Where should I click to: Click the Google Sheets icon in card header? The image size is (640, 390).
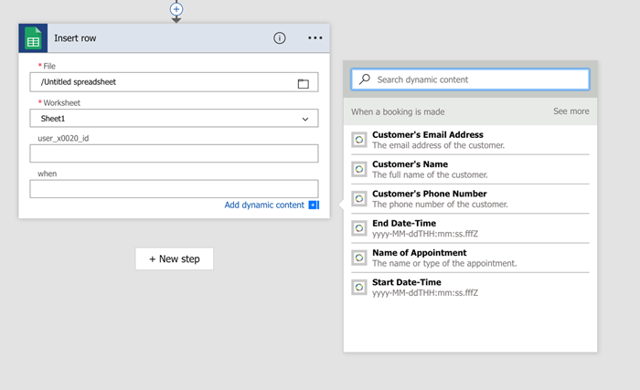coord(33,38)
